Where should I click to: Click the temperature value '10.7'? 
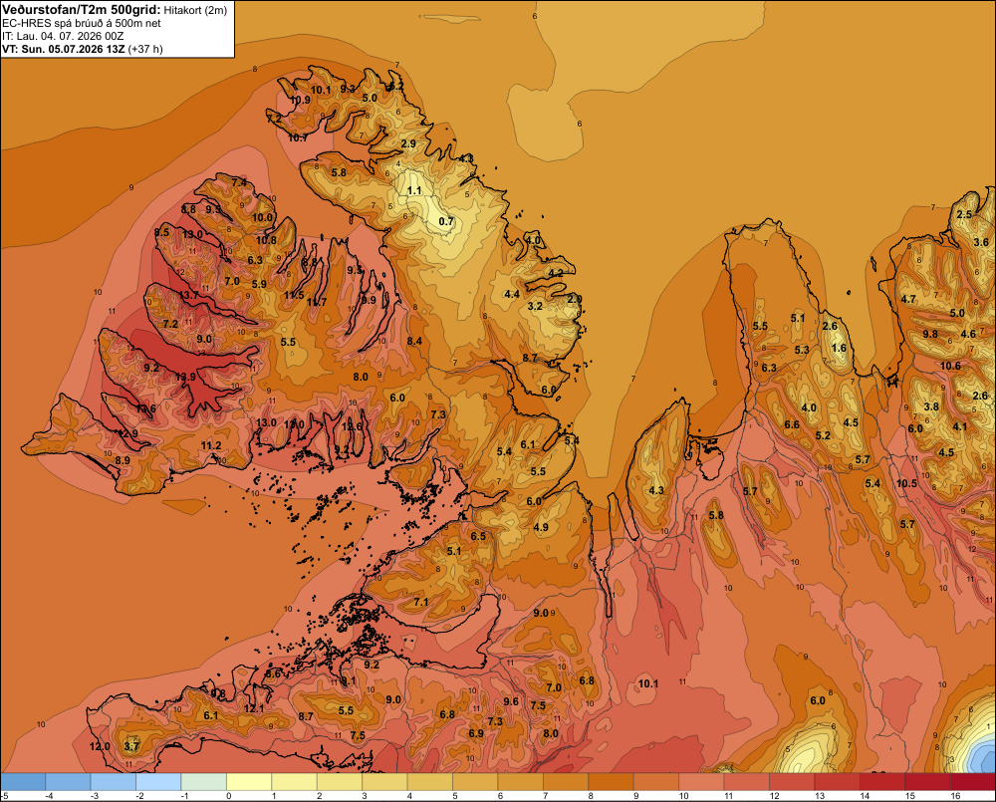tap(297, 137)
